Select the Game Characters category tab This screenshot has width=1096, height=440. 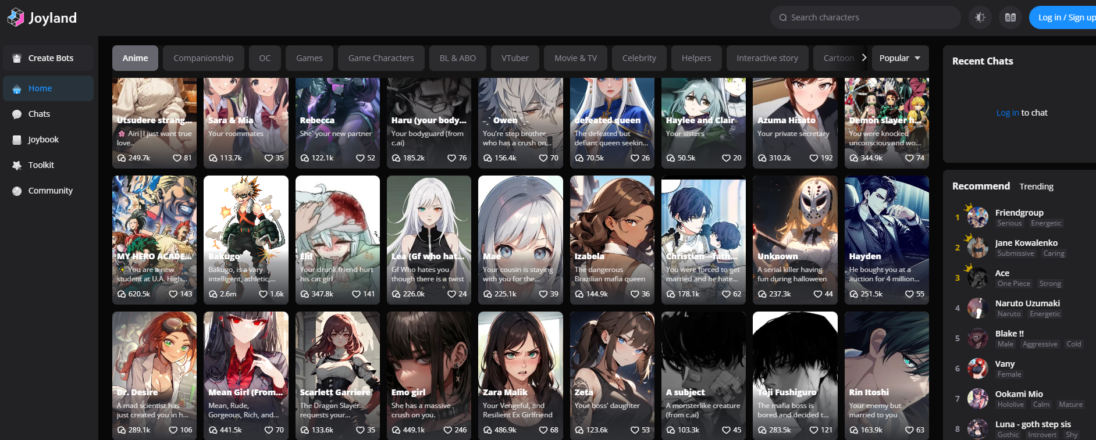[381, 58]
